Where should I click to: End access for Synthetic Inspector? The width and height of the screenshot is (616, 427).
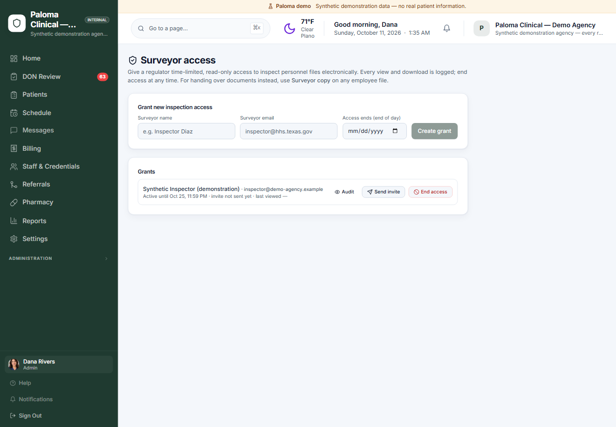click(430, 192)
